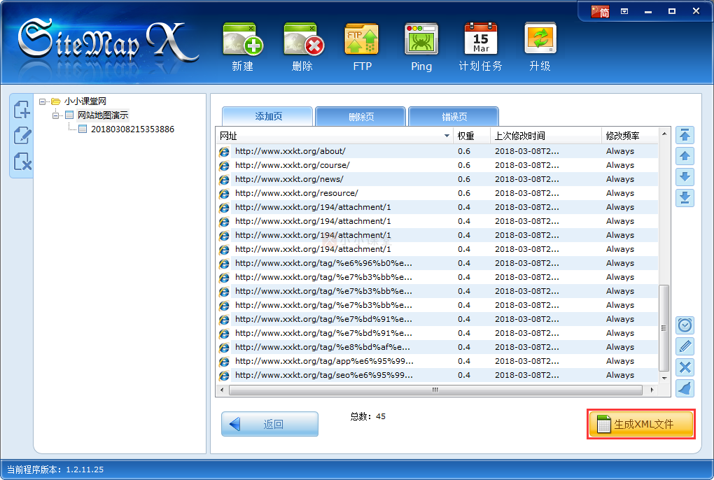Collapse the 网站地图演示 tree node
The height and width of the screenshot is (480, 714).
(55, 115)
